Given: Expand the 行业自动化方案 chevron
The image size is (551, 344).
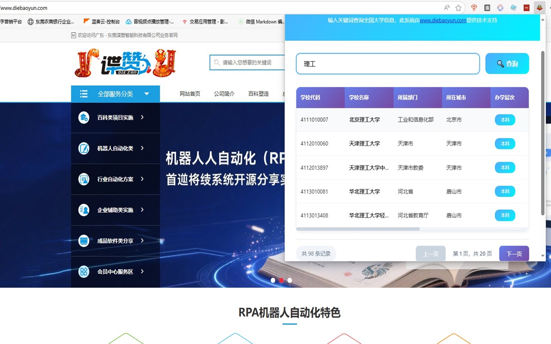Looking at the screenshot, I should coord(142,179).
